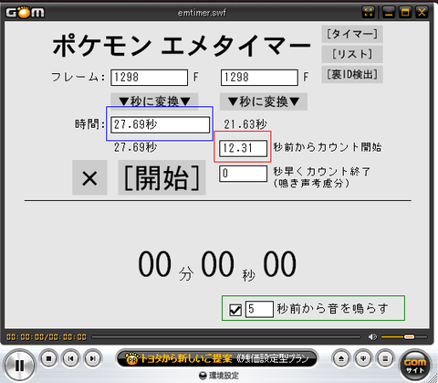Click the 21.63秒 value text
438x383 pixels.
[x=245, y=124]
